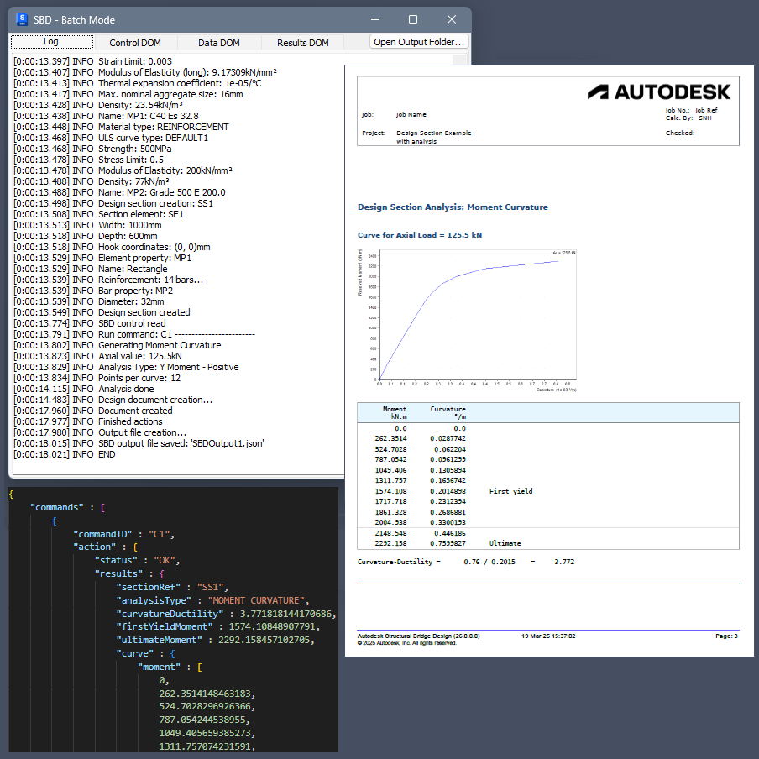Click the SBD app icon in title bar

tap(22, 19)
